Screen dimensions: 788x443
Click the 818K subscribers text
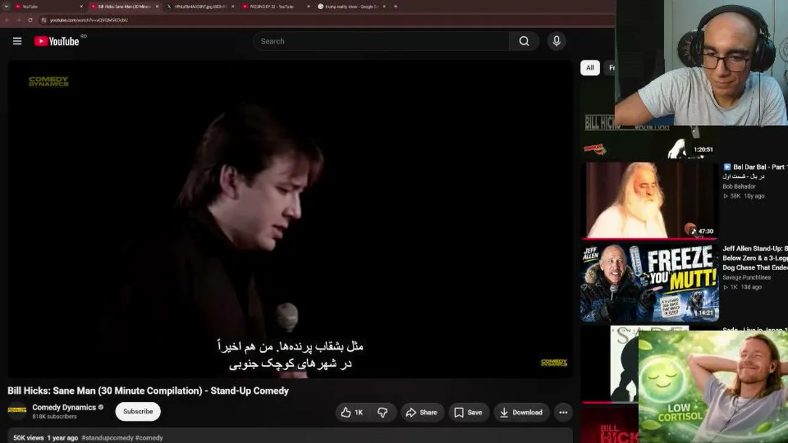tap(55, 417)
